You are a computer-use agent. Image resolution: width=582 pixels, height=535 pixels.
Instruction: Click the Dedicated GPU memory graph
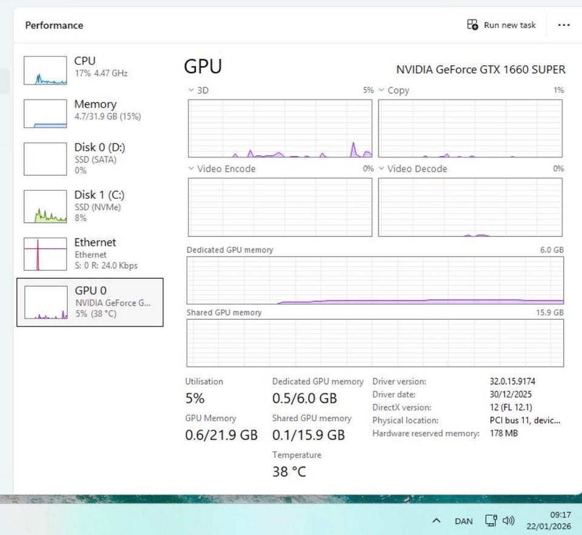pos(375,281)
